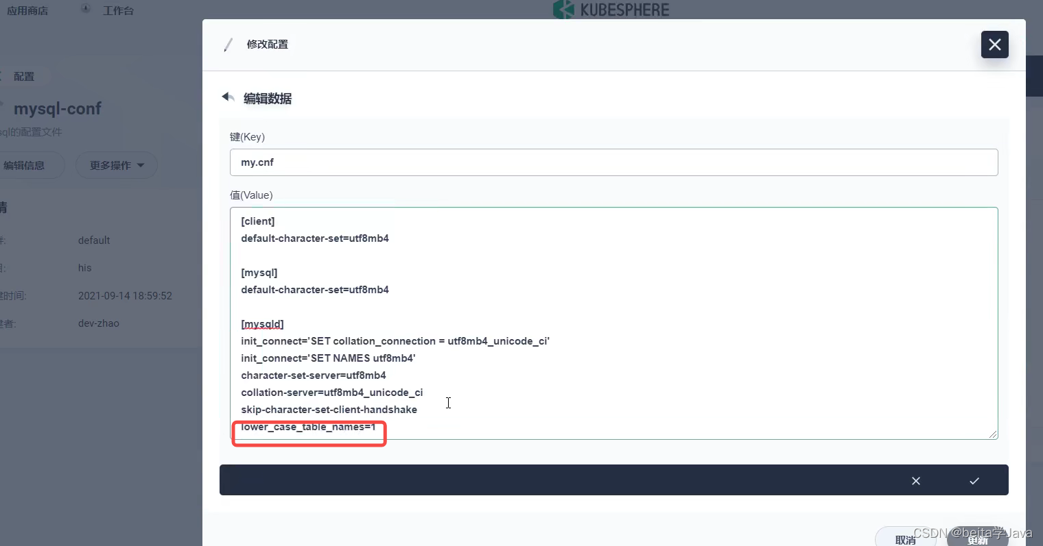Click the collation-server=utf8mb4_unicode_ci line
1043x546 pixels.
tap(332, 393)
